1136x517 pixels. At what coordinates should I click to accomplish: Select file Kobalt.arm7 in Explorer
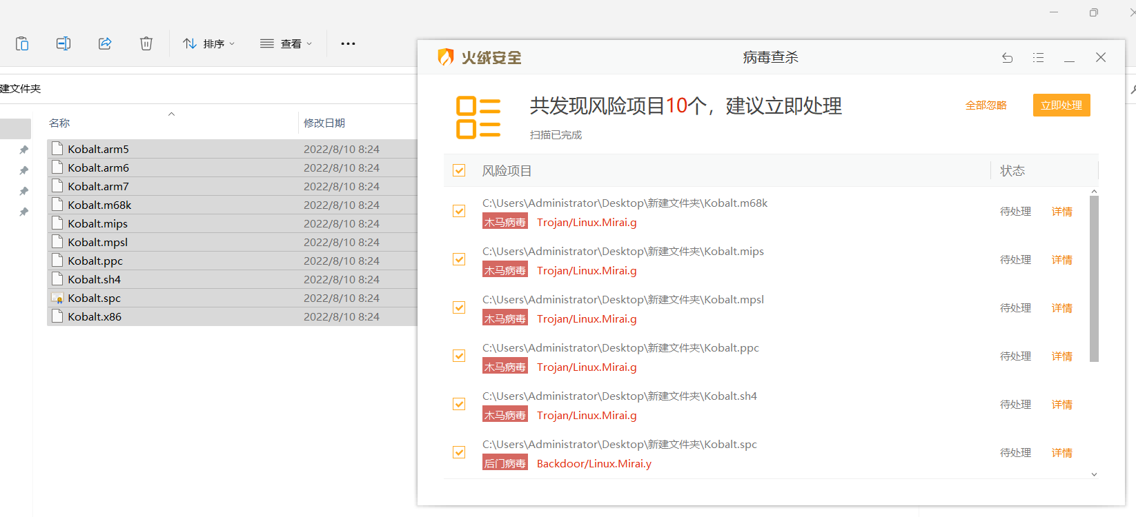coord(232,186)
